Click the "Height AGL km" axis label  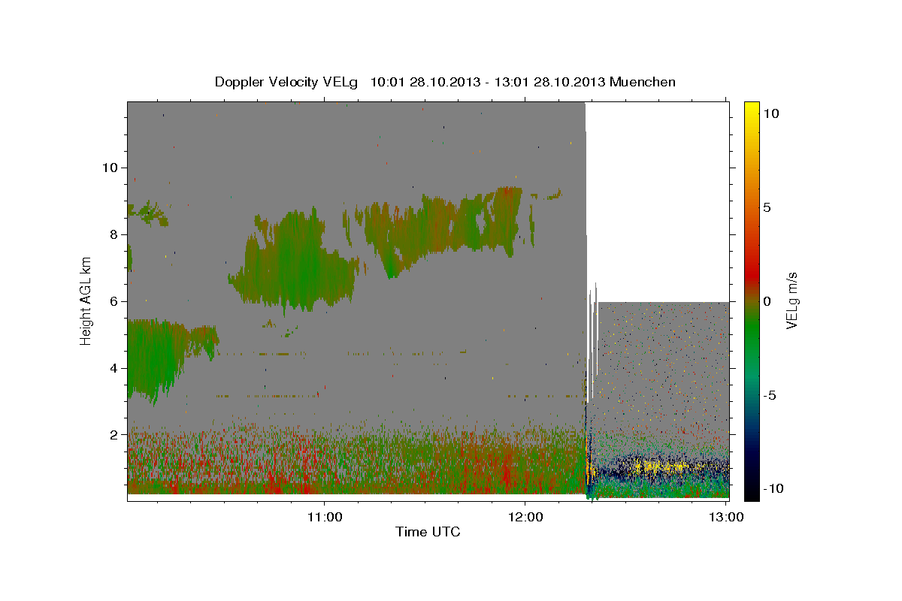pos(86,300)
